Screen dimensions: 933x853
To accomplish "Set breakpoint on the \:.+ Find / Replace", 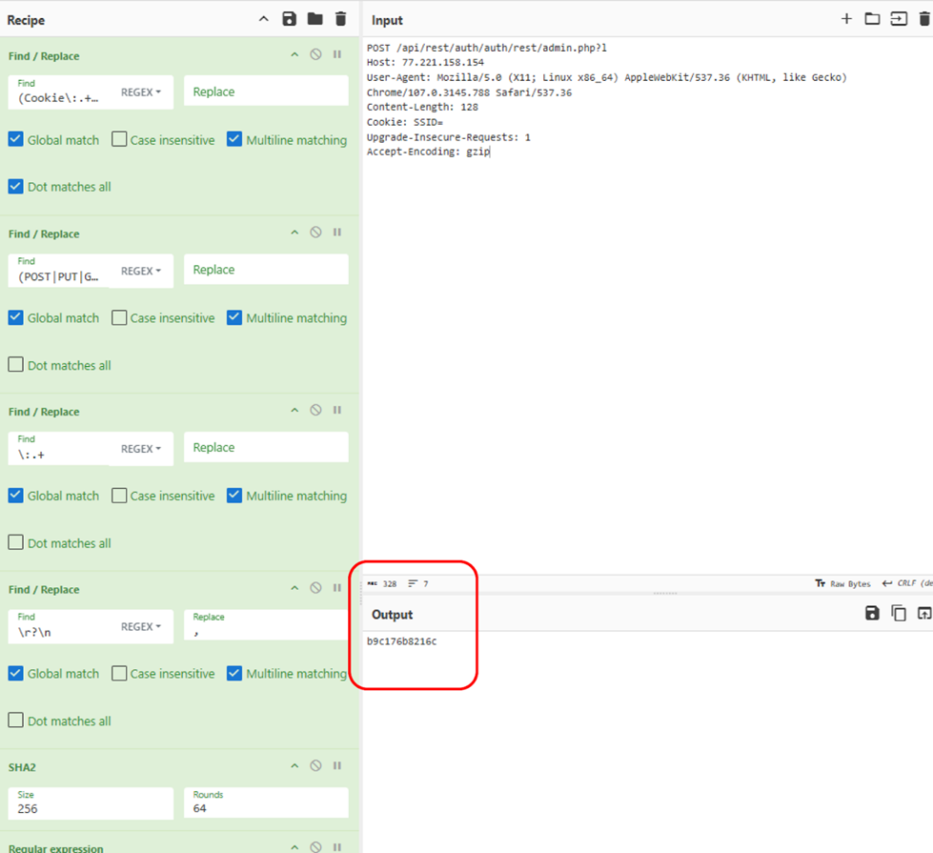I will click(337, 410).
